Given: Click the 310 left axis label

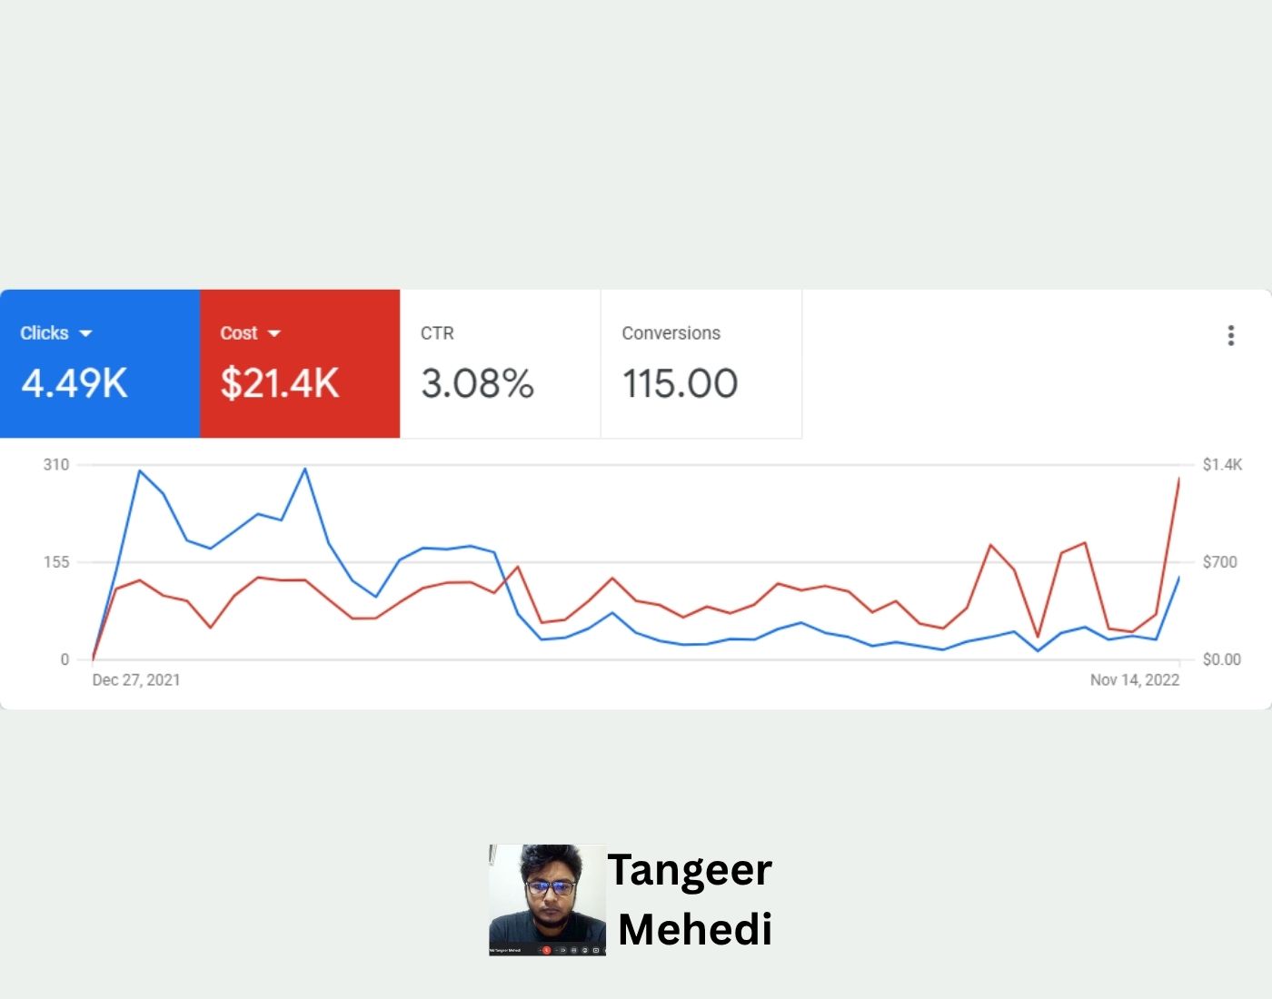Looking at the screenshot, I should pyautogui.click(x=56, y=465).
